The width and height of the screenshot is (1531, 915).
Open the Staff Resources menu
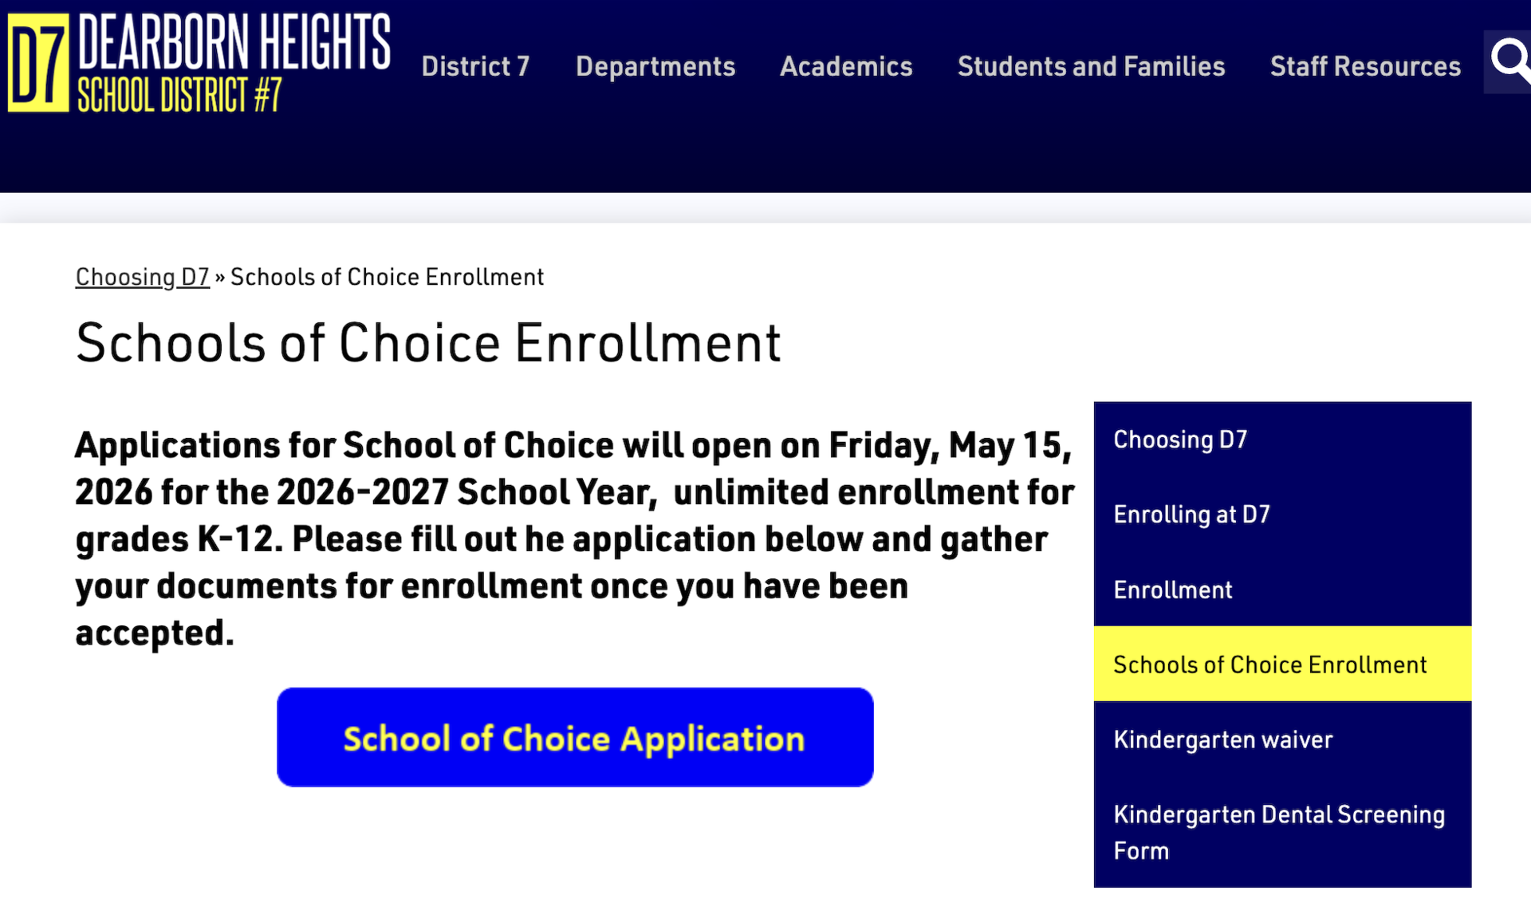tap(1364, 66)
